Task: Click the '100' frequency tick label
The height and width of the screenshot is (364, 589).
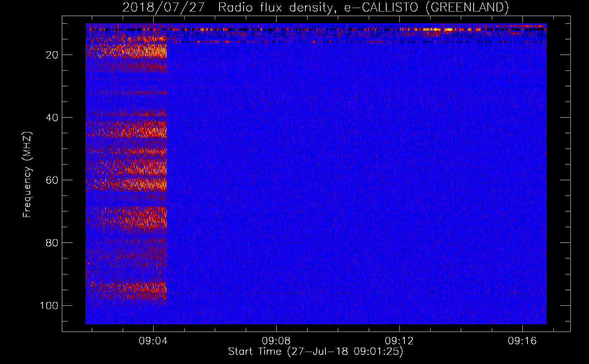Action: pyautogui.click(x=49, y=305)
